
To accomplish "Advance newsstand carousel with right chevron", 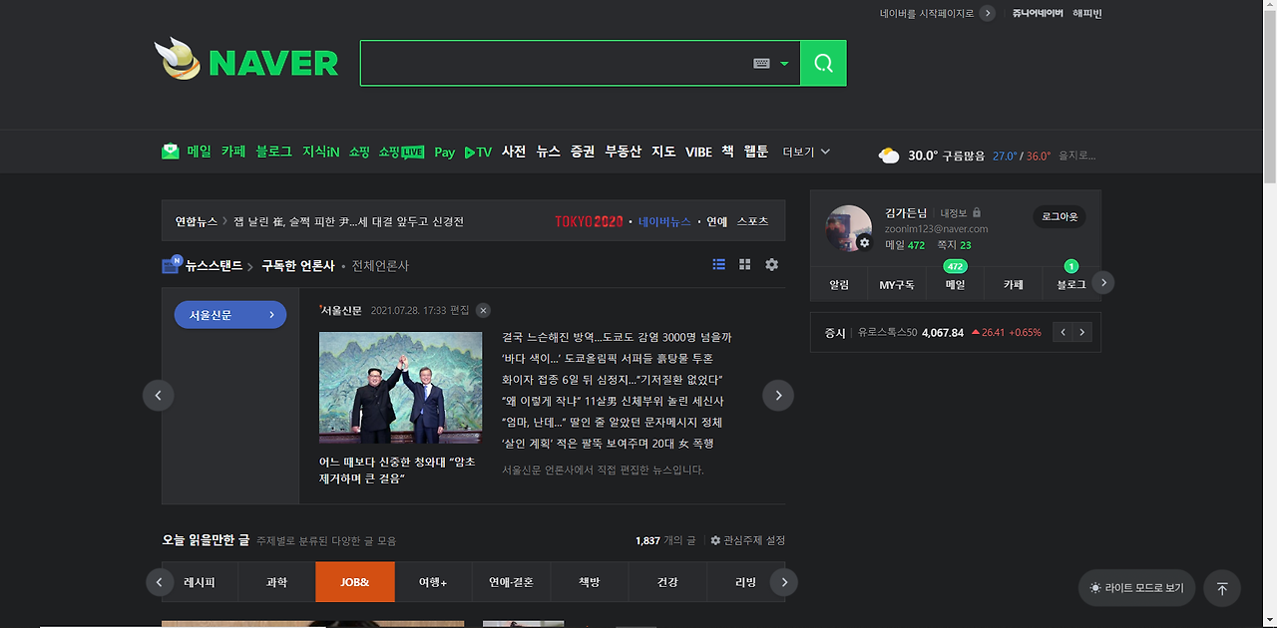I will (777, 395).
